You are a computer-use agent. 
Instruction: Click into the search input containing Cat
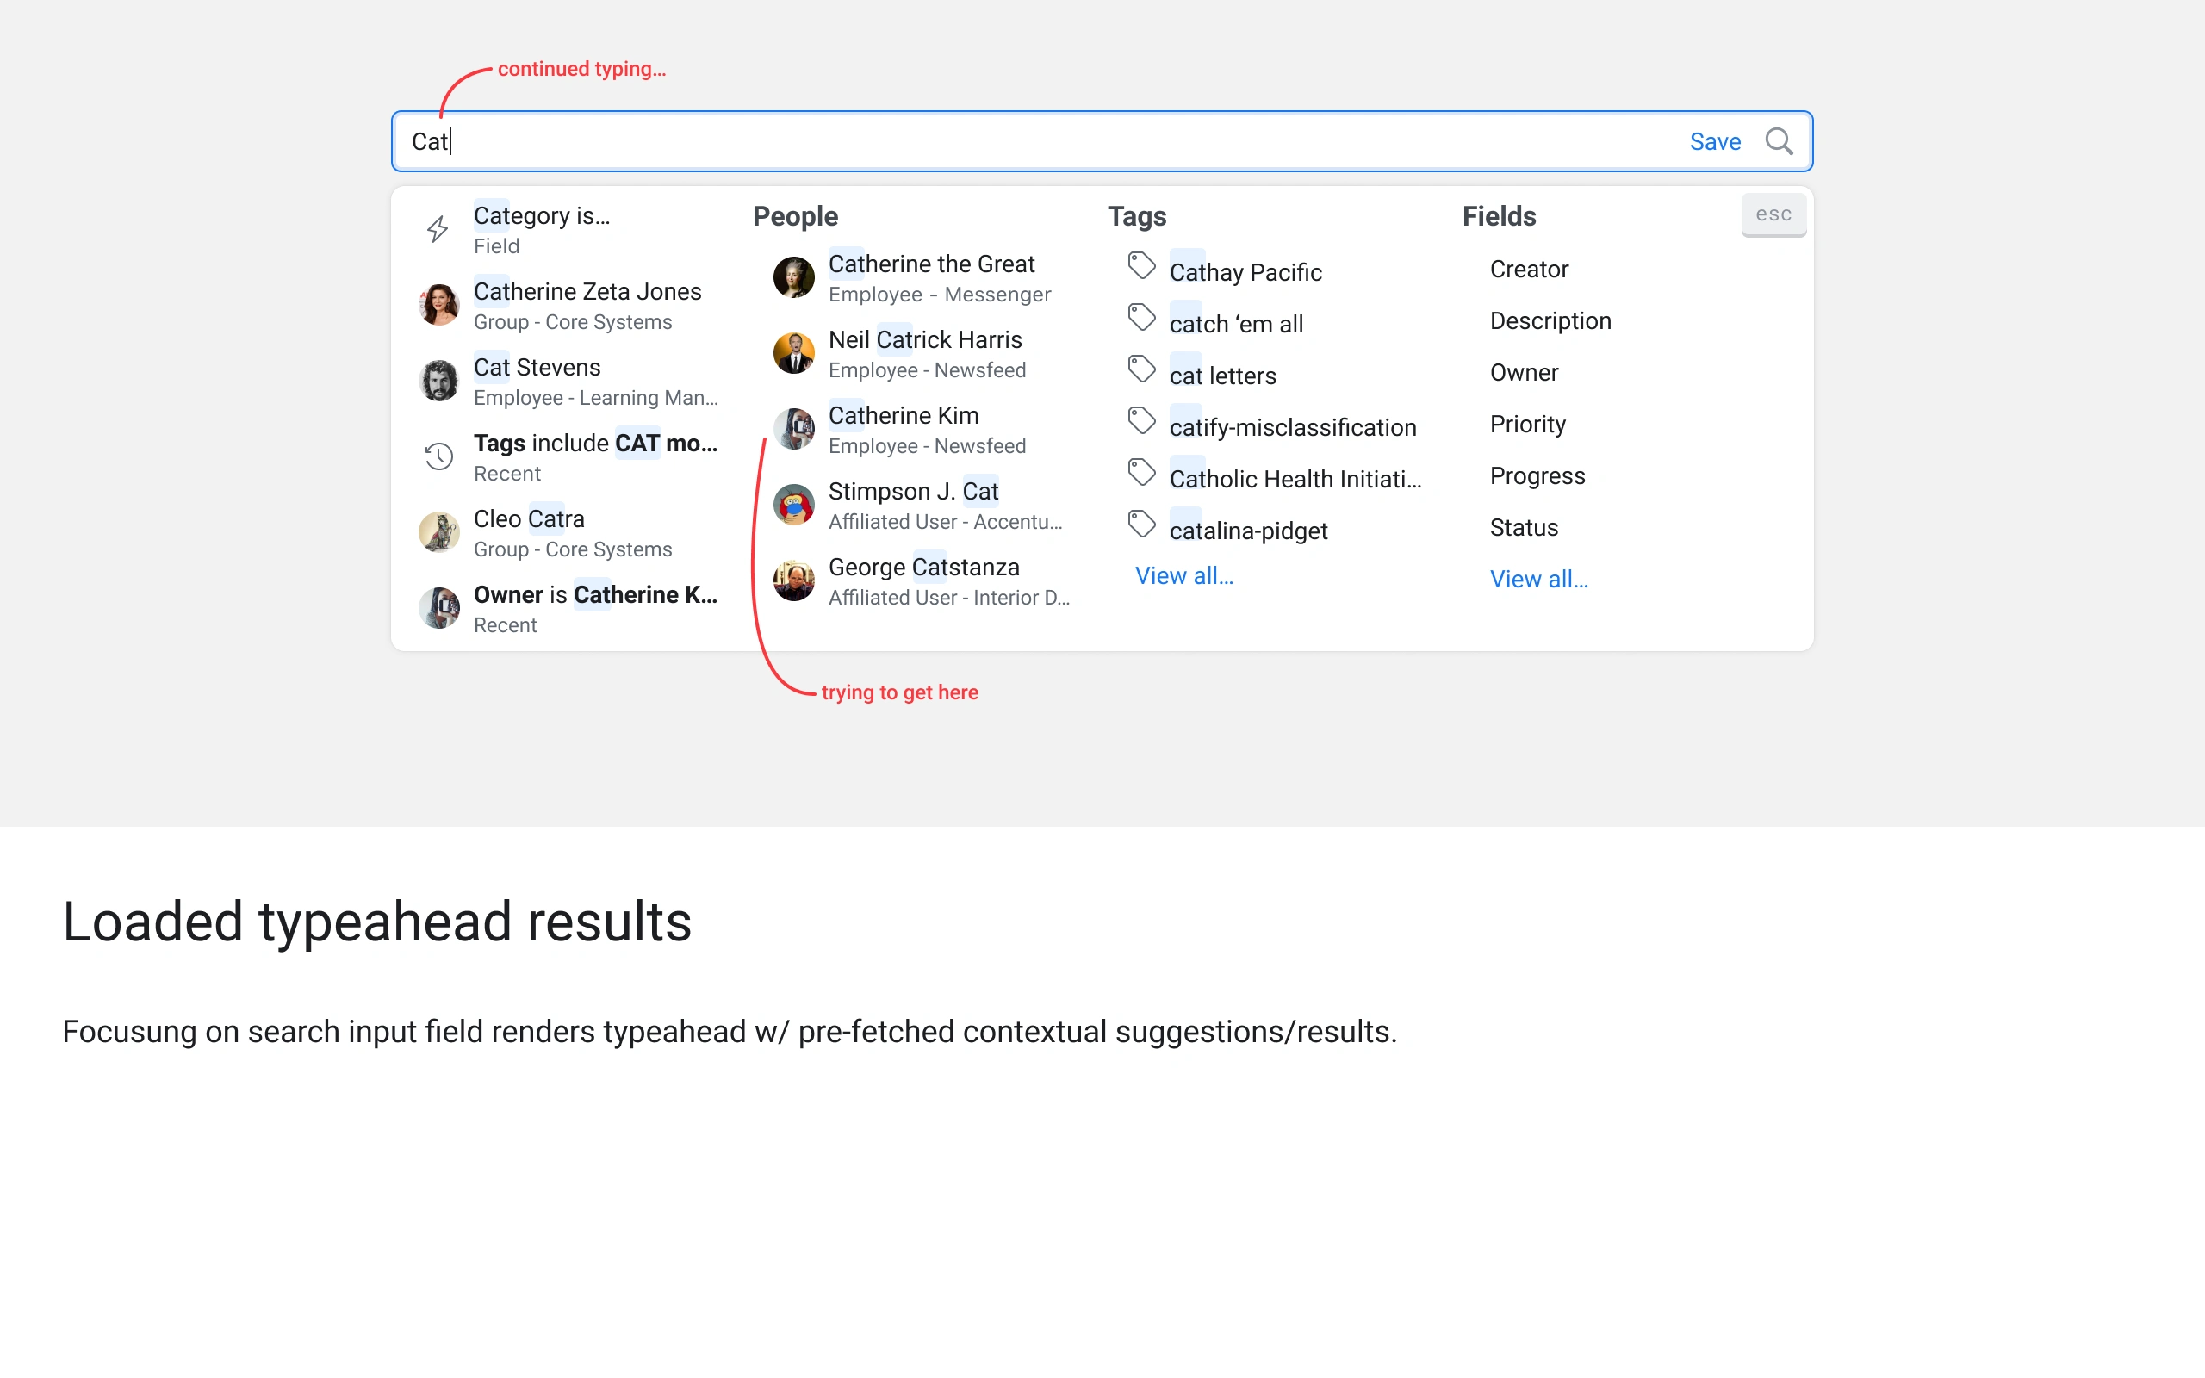1003,141
